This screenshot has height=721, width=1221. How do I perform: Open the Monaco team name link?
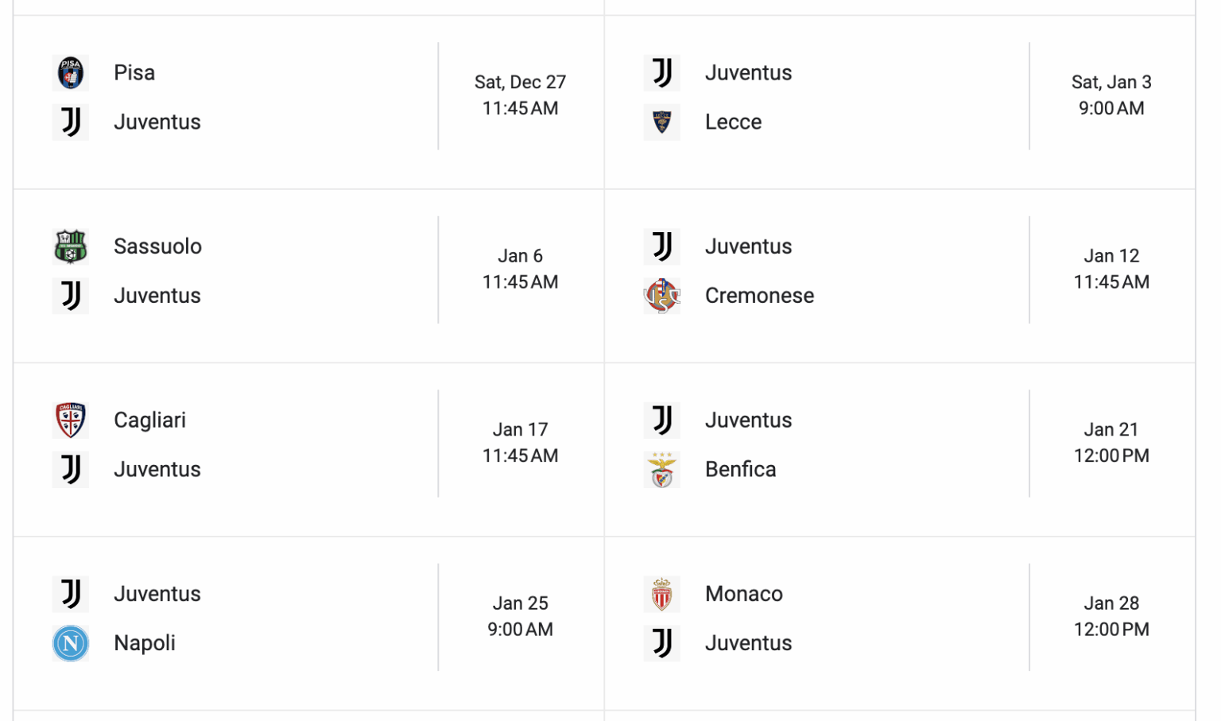[x=744, y=594]
